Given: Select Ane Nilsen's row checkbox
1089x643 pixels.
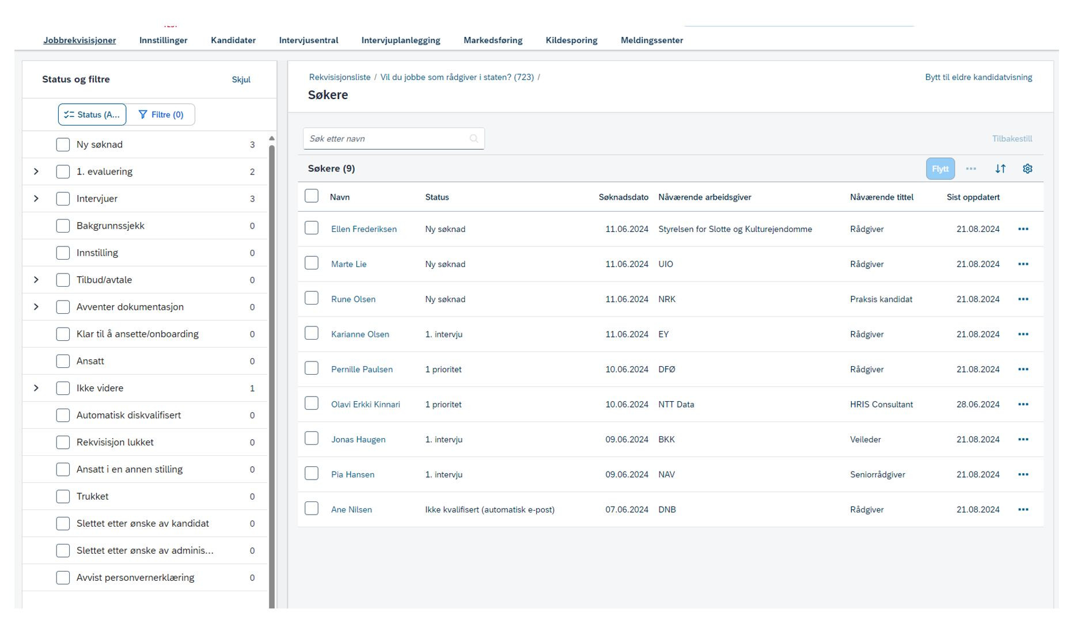Looking at the screenshot, I should coord(312,508).
